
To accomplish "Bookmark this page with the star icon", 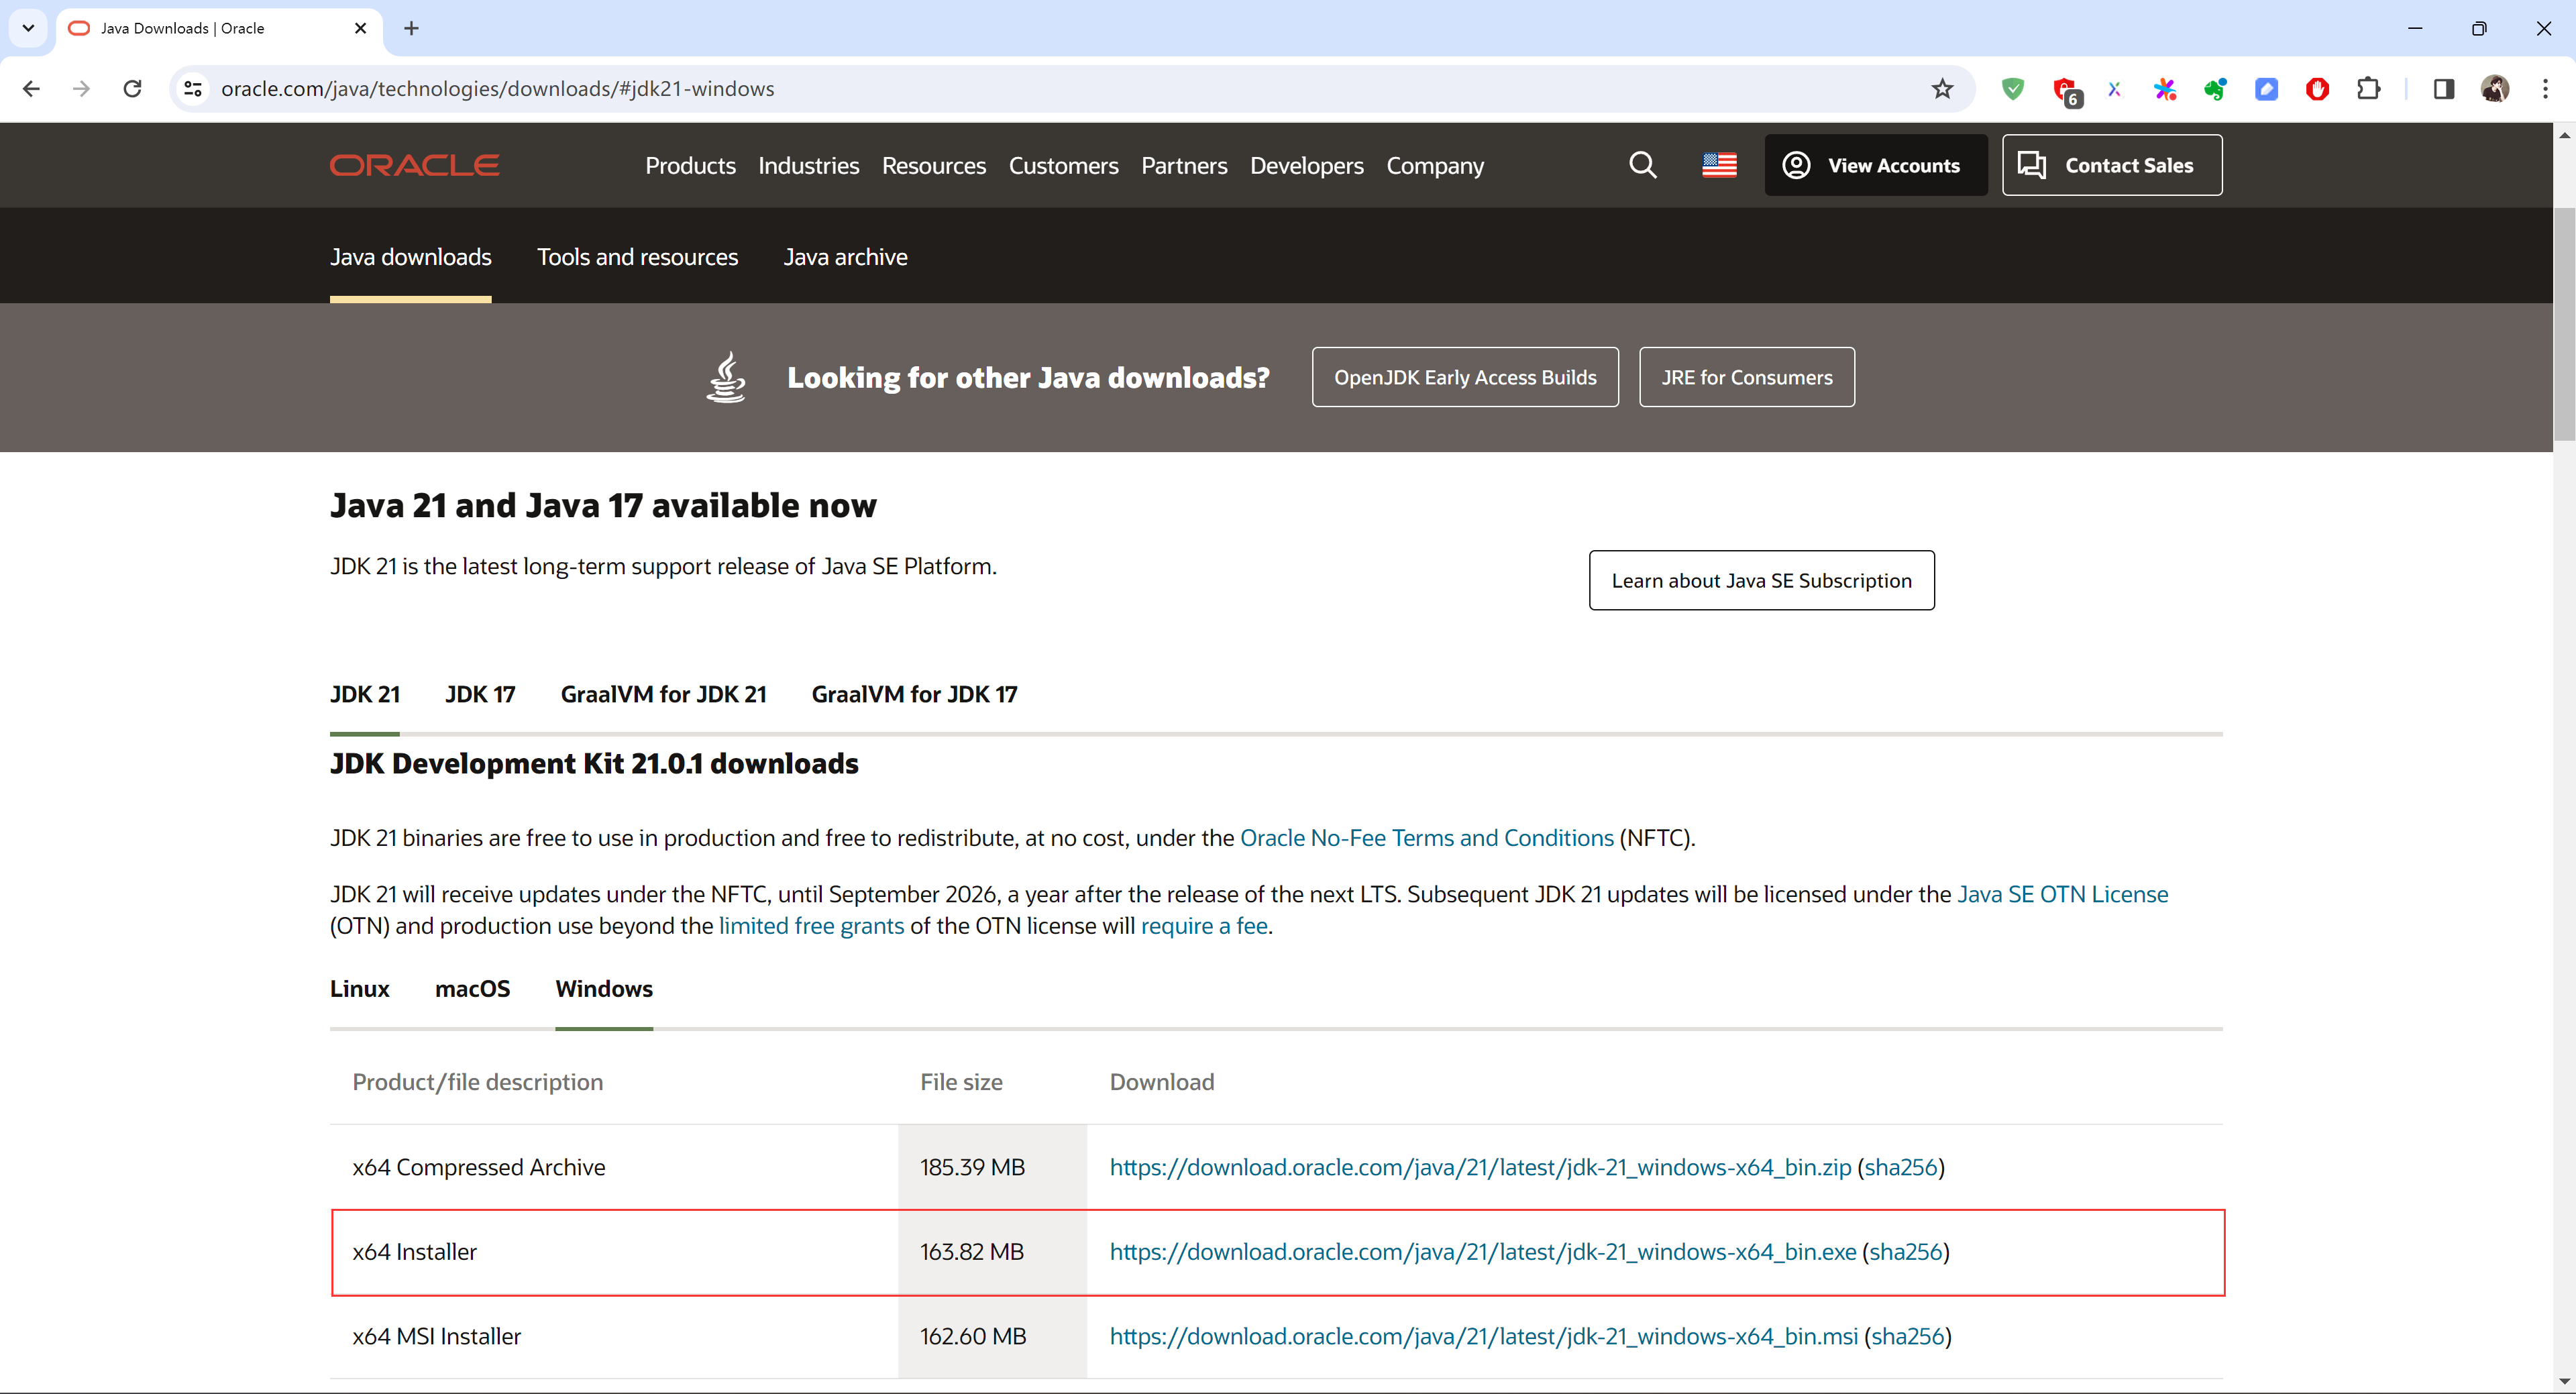I will pyautogui.click(x=1942, y=89).
